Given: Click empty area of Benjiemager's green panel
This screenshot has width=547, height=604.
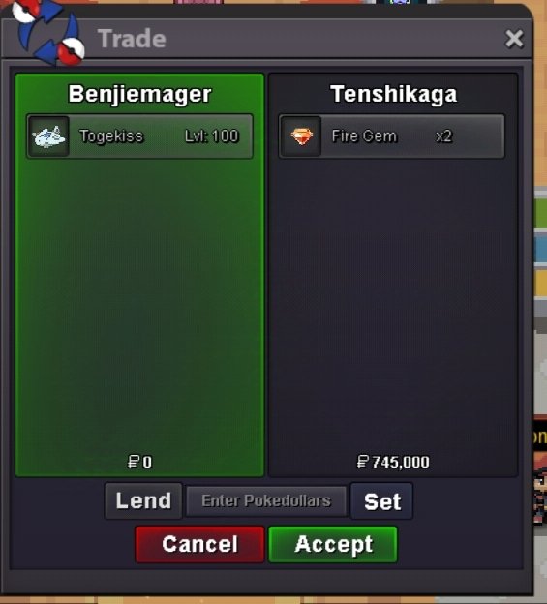Looking at the screenshot, I should [139, 300].
